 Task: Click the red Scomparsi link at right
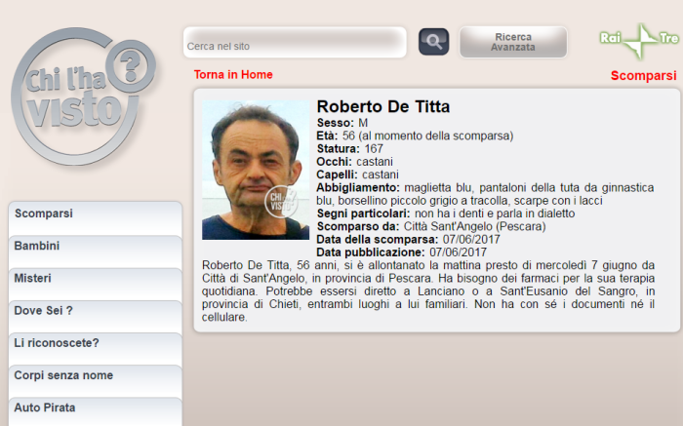[x=643, y=76]
